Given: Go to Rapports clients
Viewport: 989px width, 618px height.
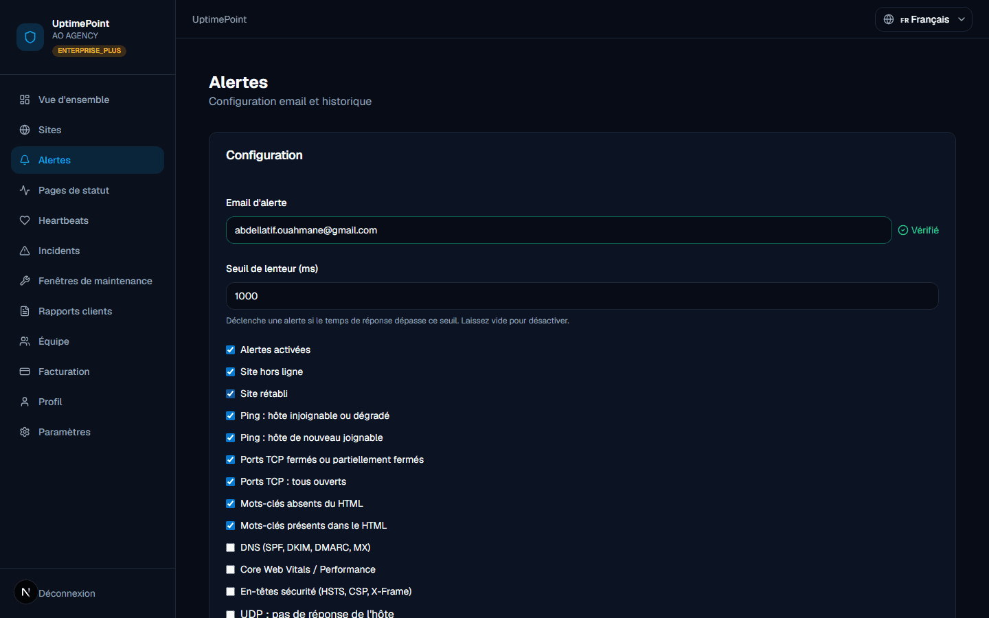Looking at the screenshot, I should (87, 311).
